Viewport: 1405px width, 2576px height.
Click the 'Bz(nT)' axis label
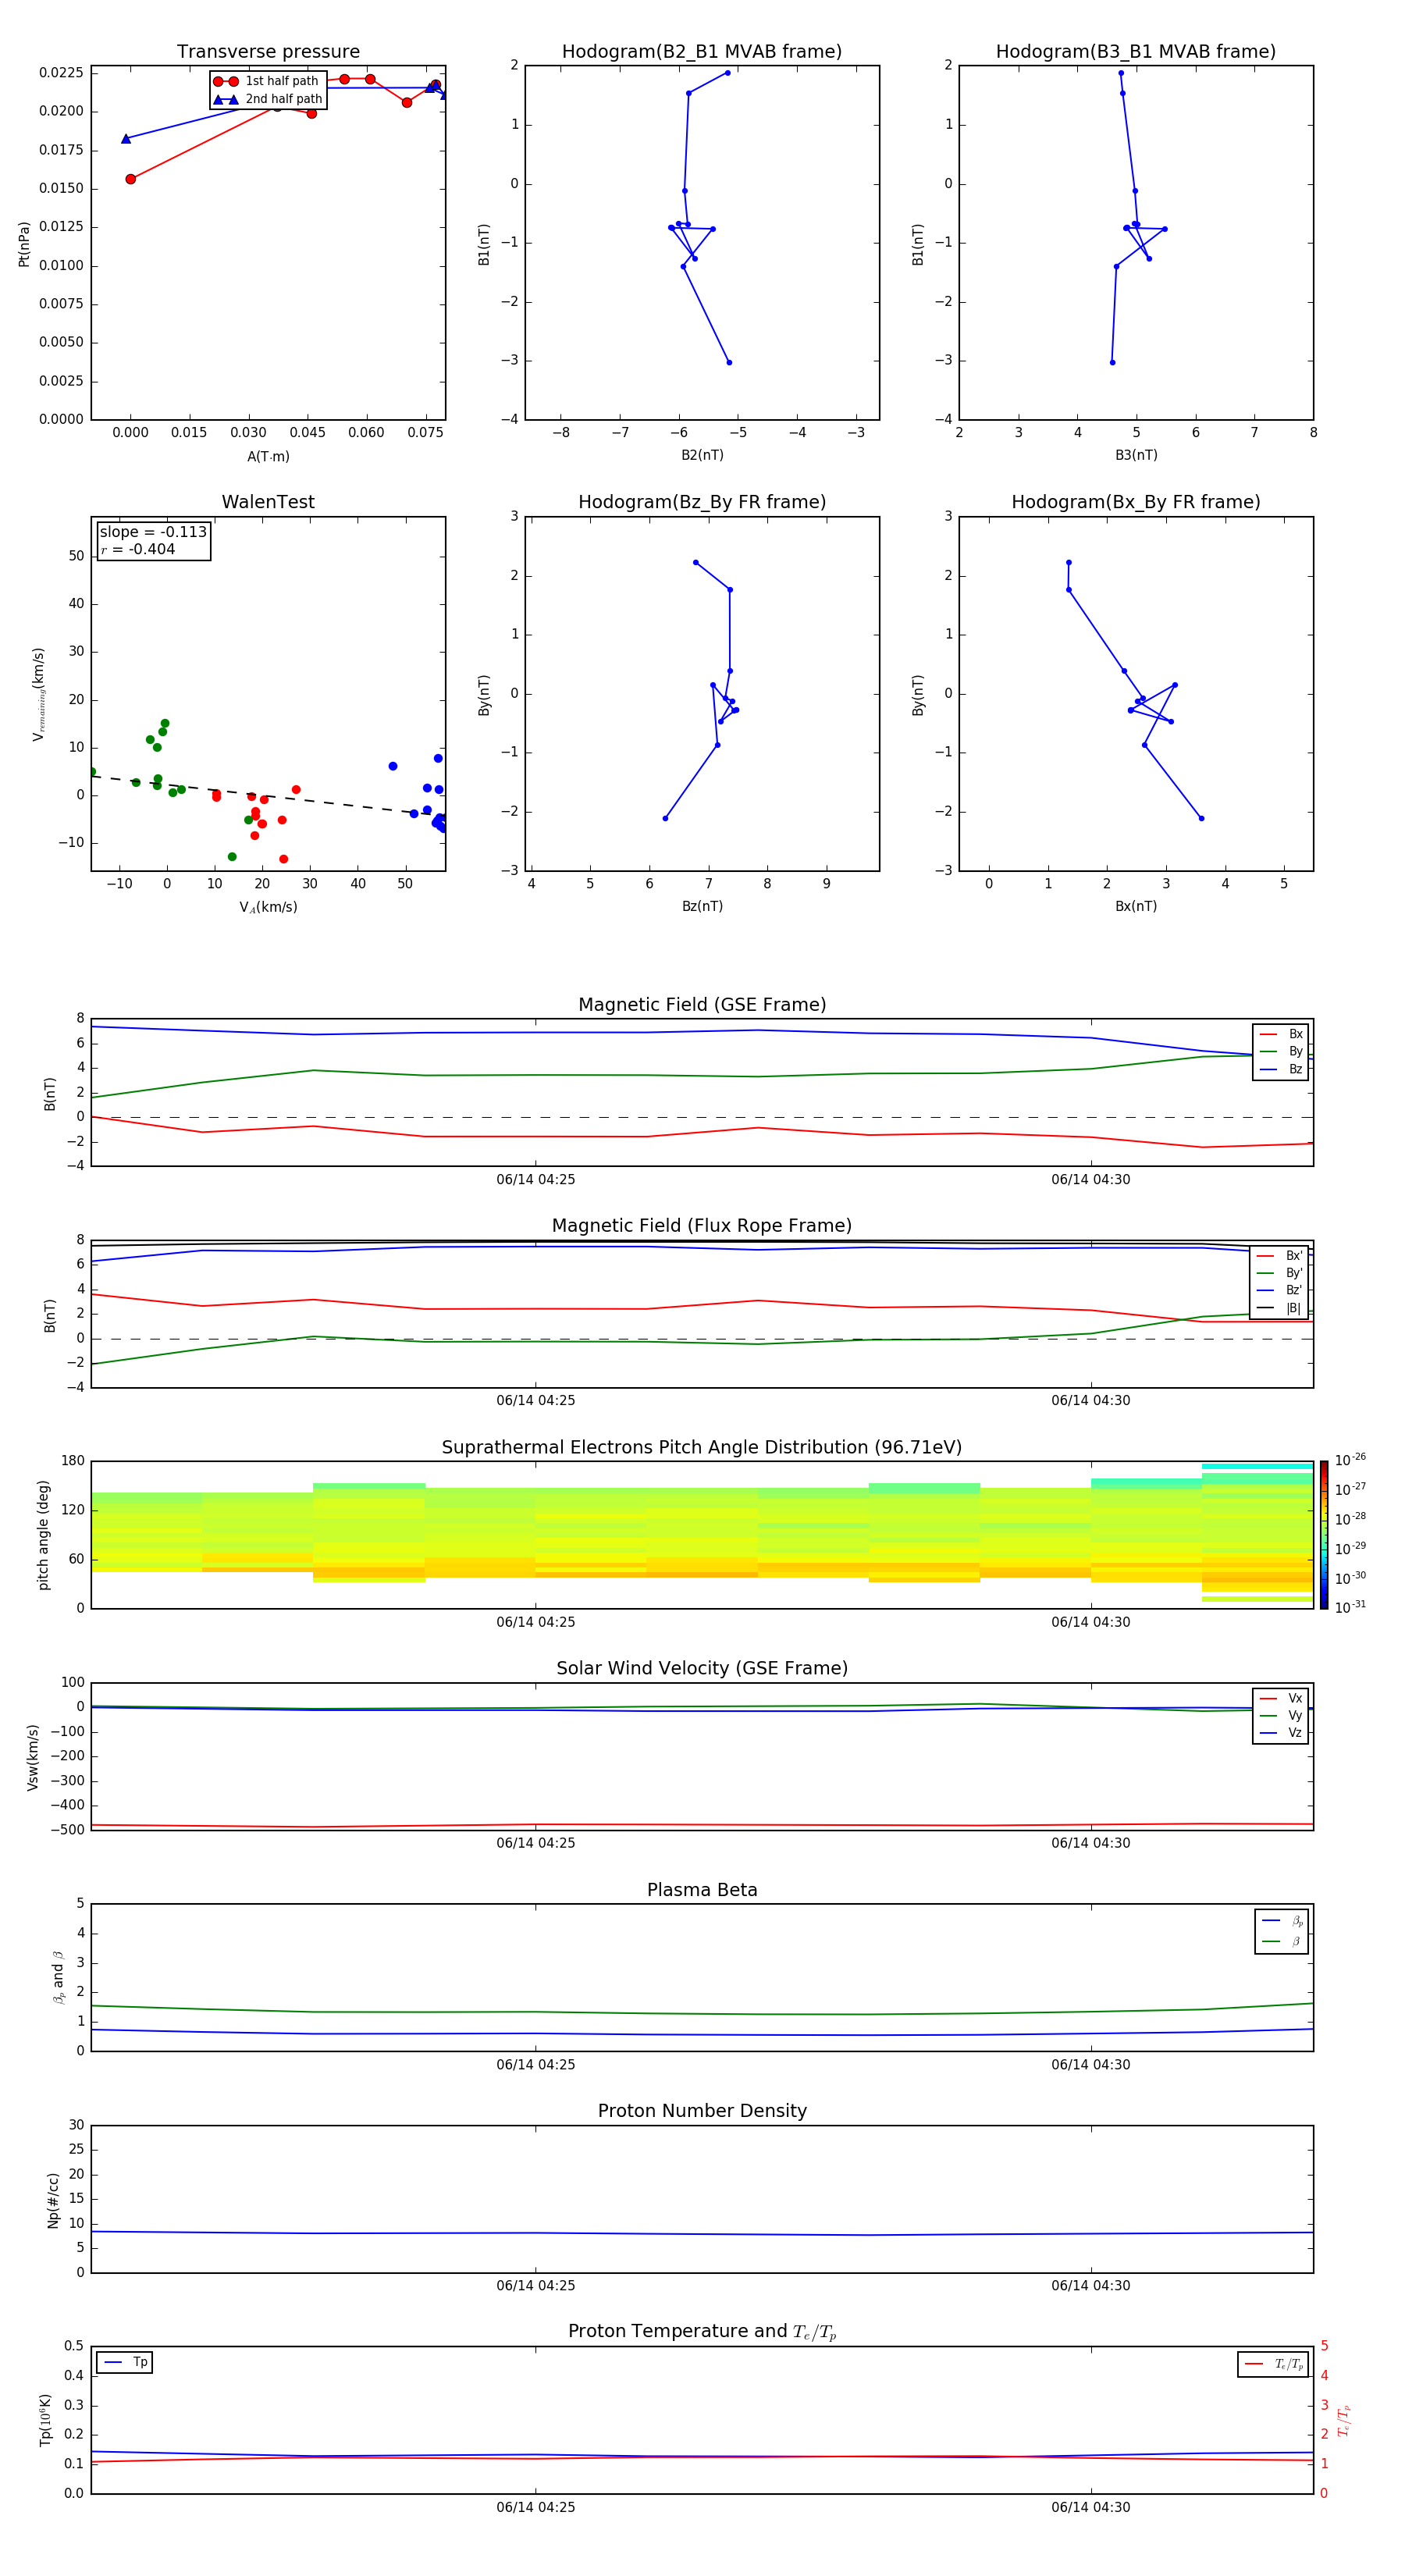[x=702, y=907]
